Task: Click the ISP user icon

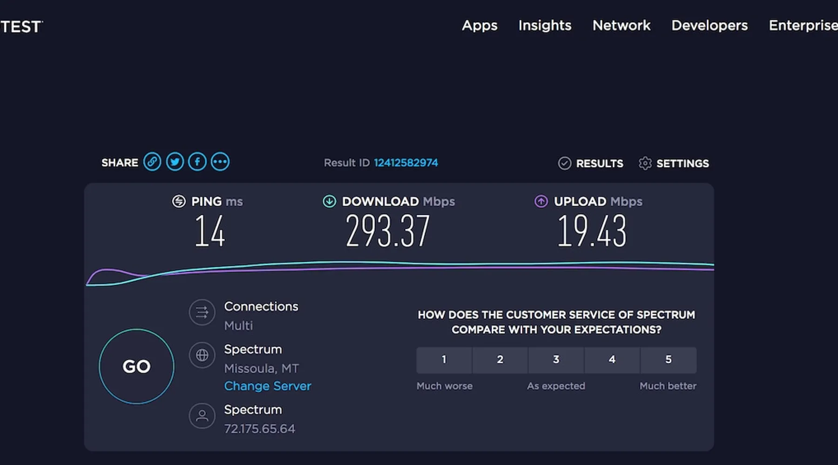Action: tap(202, 416)
